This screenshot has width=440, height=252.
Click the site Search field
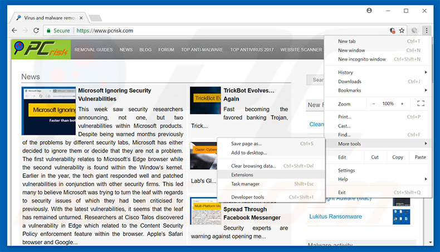click(x=315, y=80)
